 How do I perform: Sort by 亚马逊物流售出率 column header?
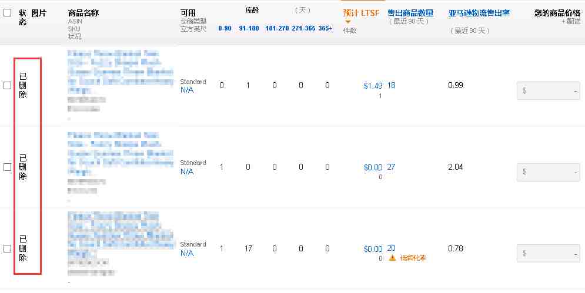click(x=479, y=13)
